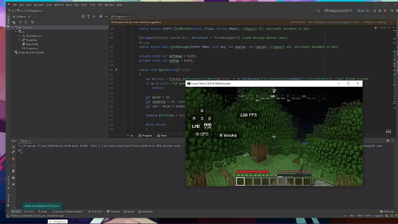Image resolution: width=398 pixels, height=224 pixels.
Task: Start debugging with the green bug icon
Action: tap(380, 11)
